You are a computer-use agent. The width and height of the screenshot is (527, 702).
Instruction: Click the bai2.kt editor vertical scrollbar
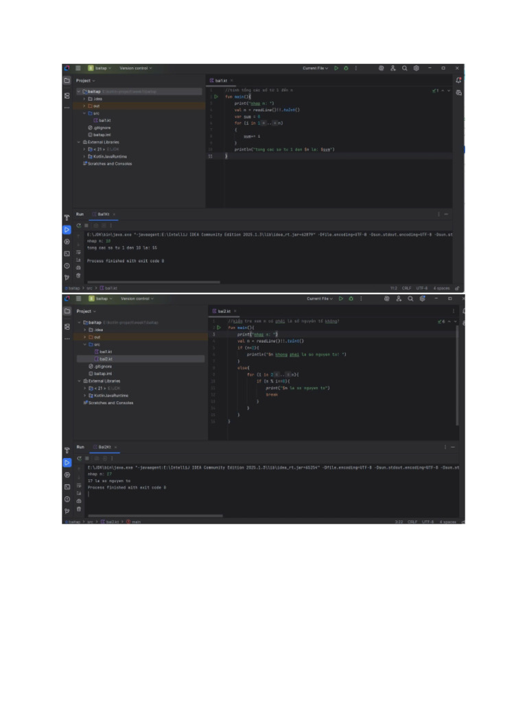pos(457,375)
